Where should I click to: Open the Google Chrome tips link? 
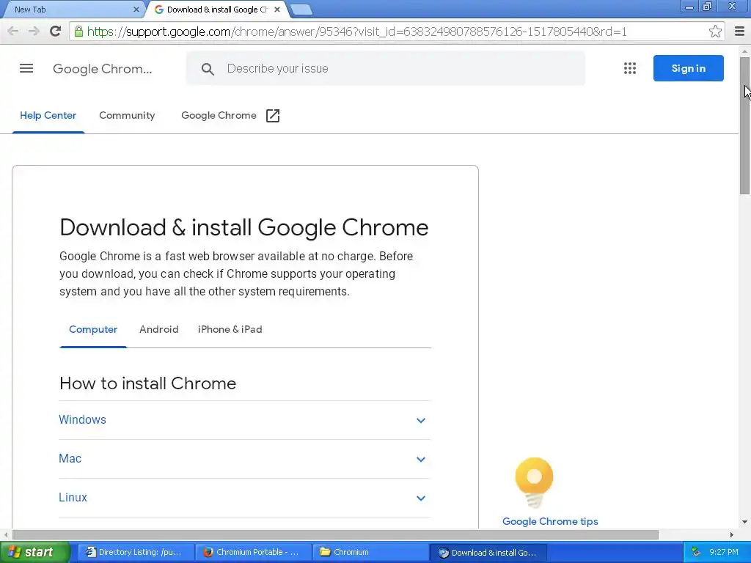click(550, 521)
